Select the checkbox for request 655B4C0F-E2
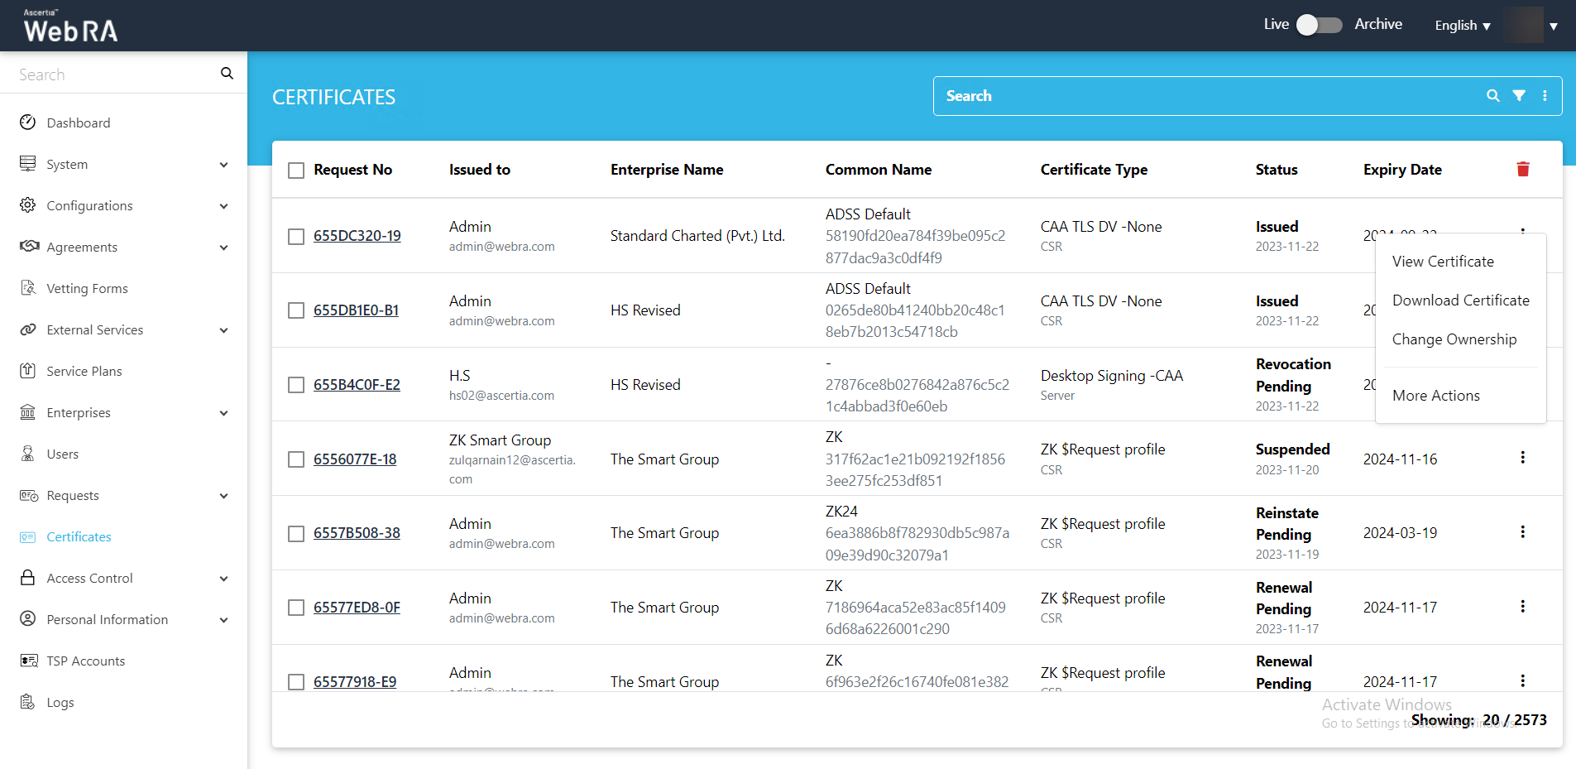 click(x=296, y=386)
